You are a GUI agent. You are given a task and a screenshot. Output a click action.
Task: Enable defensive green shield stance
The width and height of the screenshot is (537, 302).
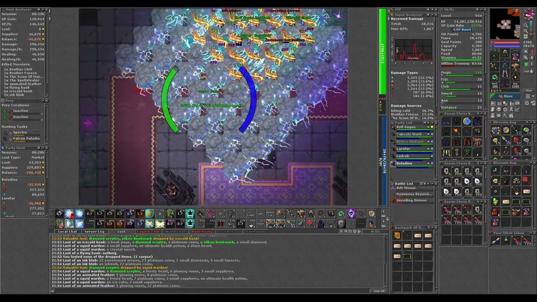coord(526,64)
